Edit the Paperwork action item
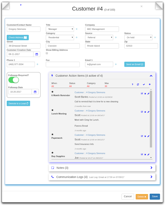The width and height of the screenshot is (165, 206). coord(149,136)
